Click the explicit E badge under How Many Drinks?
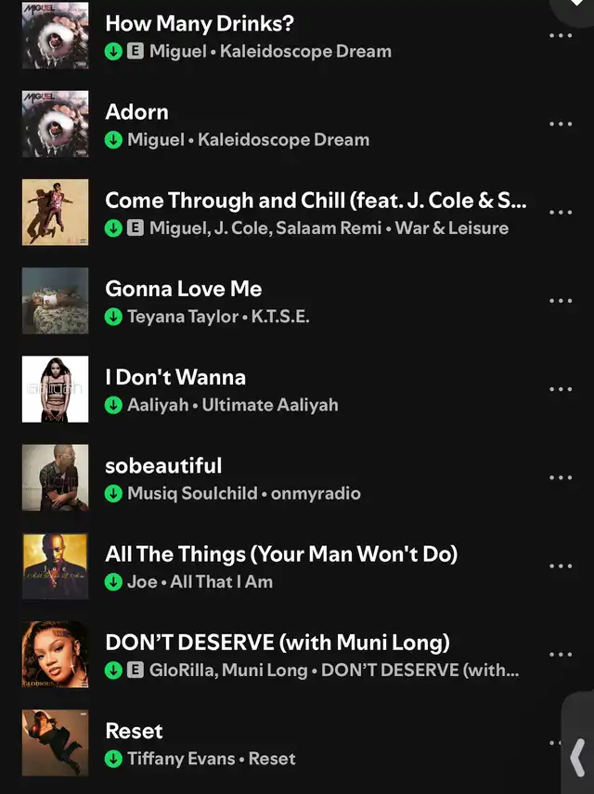This screenshot has width=594, height=794. tap(136, 51)
